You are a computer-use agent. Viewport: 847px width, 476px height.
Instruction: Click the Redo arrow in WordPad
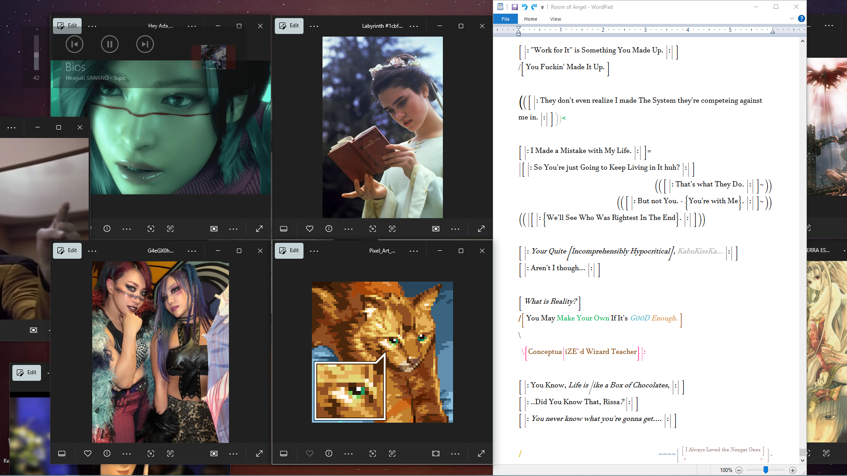click(x=534, y=7)
